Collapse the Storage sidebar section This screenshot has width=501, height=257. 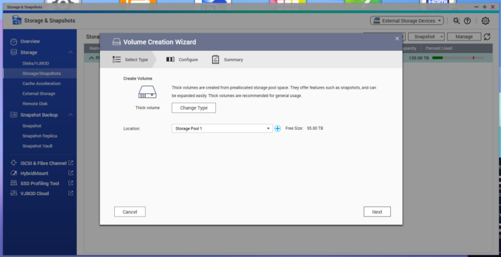click(70, 52)
